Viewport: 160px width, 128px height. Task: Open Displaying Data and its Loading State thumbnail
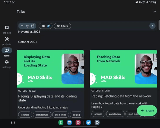(50, 69)
